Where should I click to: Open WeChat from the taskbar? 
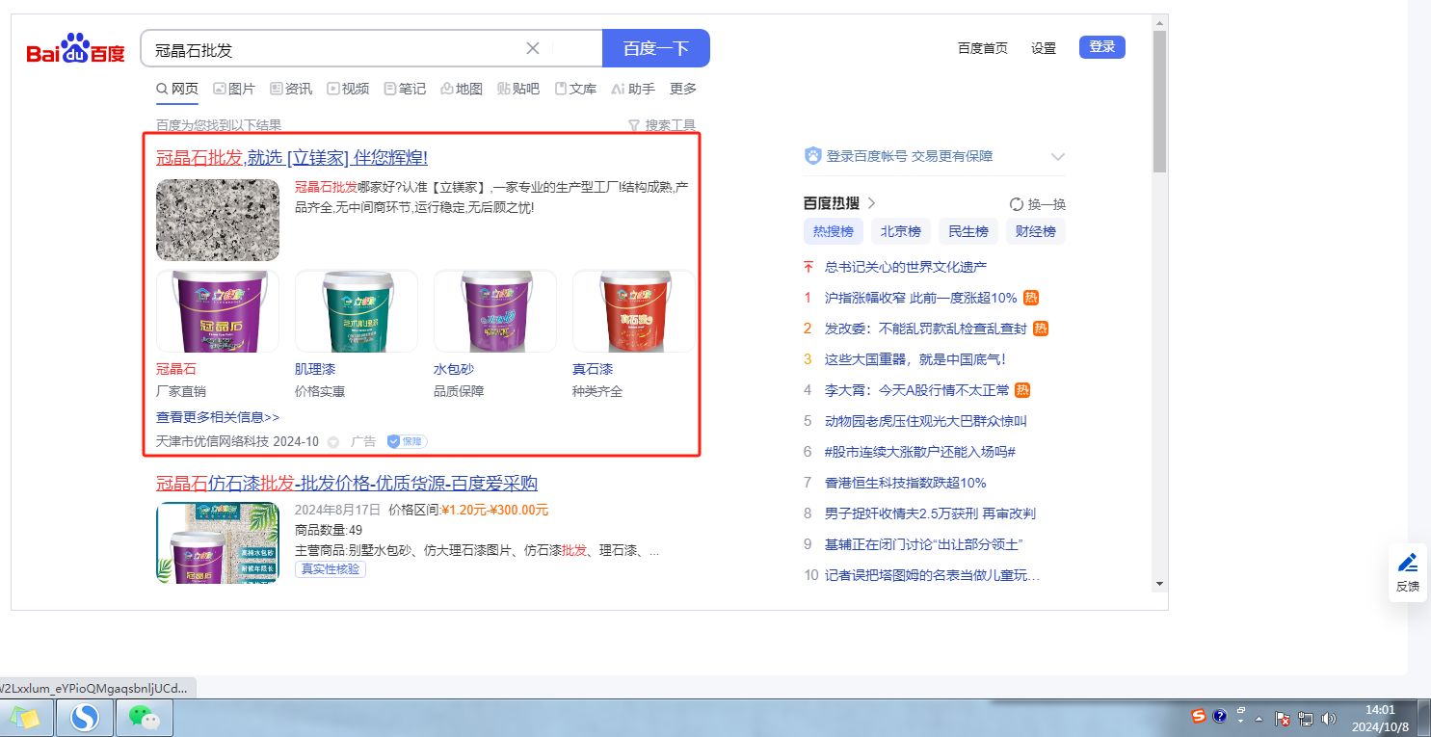[x=144, y=718]
